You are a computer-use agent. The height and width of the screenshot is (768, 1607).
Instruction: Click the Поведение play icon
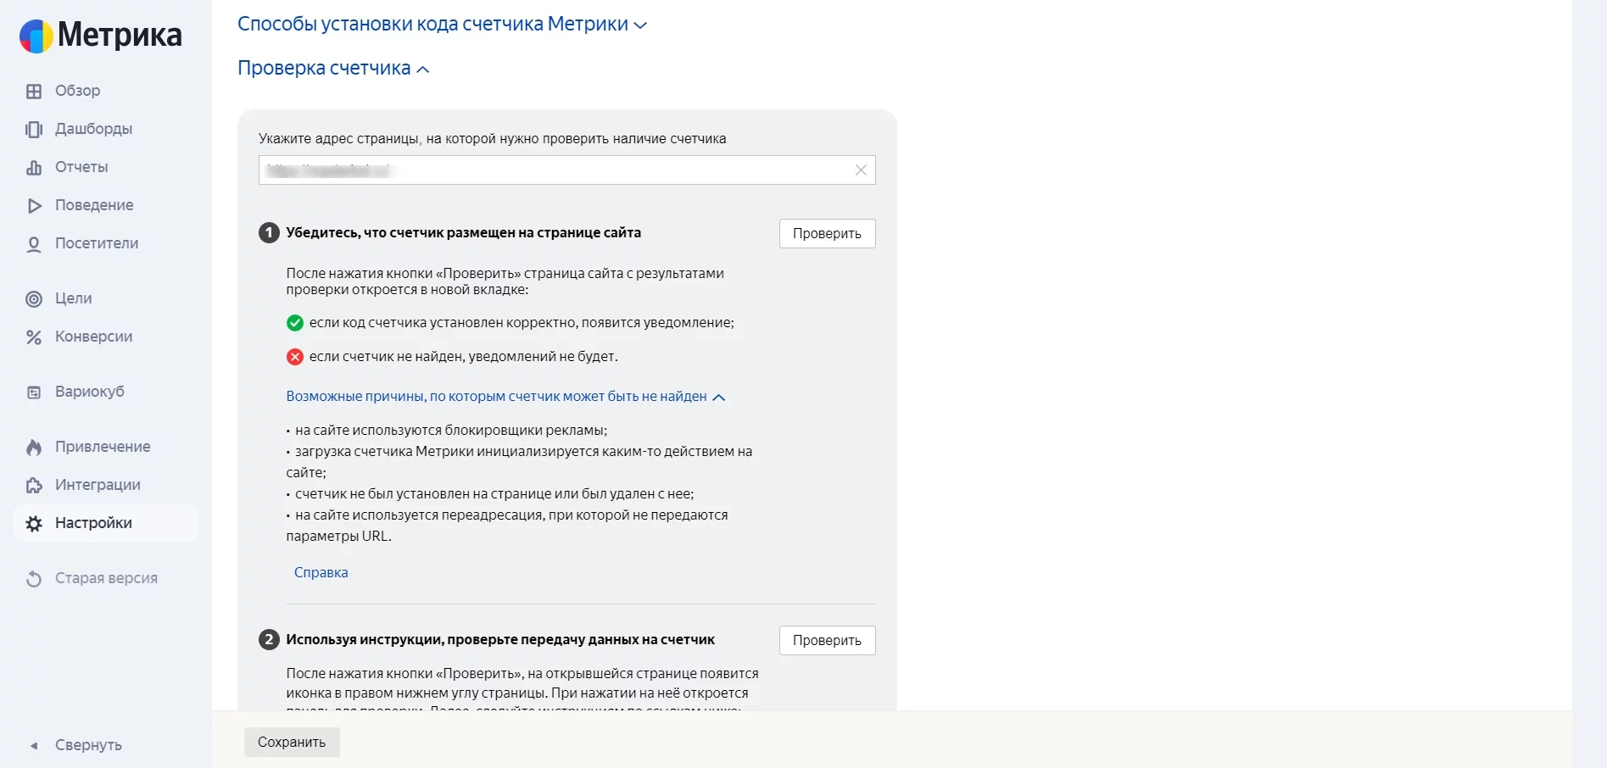tap(34, 205)
